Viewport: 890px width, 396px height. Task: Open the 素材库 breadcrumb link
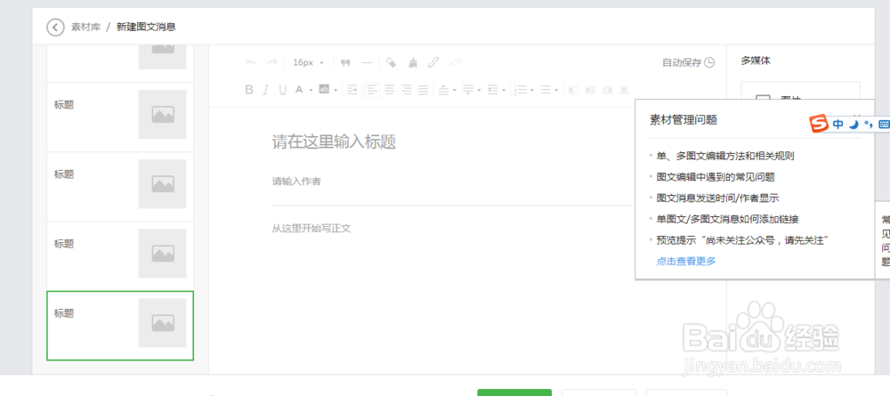[85, 27]
